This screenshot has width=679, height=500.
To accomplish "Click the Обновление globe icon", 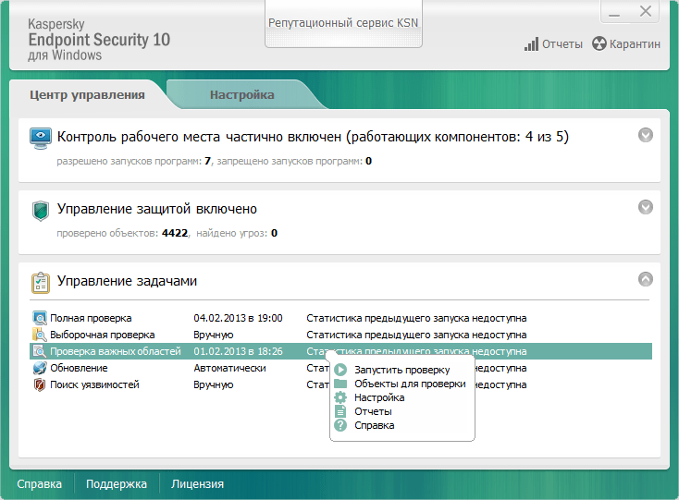I will coord(40,368).
